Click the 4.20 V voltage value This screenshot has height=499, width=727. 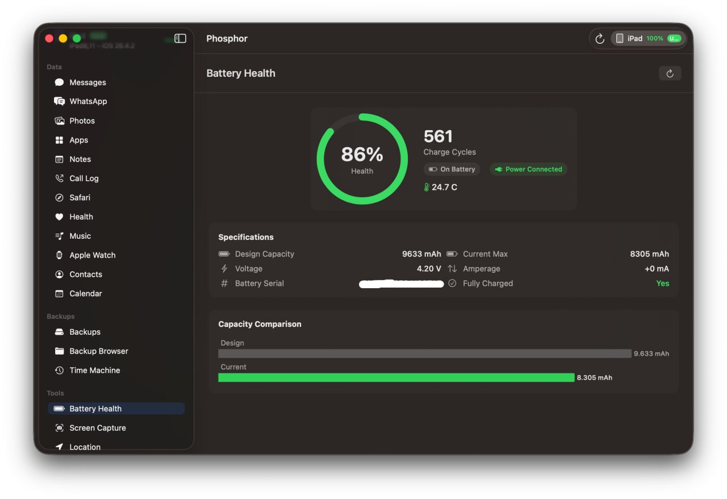tap(429, 269)
